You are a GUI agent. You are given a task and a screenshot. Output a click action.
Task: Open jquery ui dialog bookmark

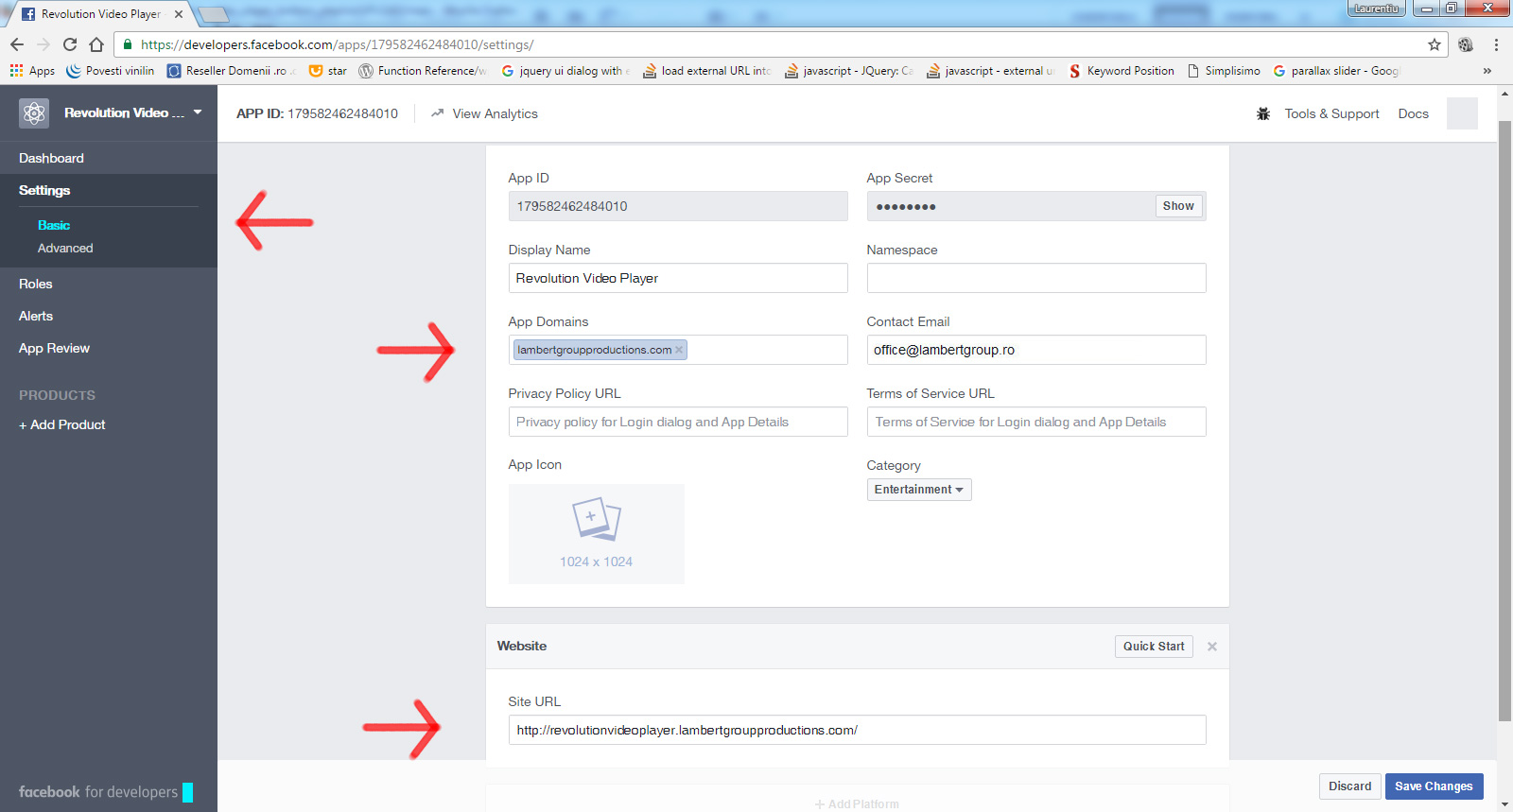pos(565,71)
